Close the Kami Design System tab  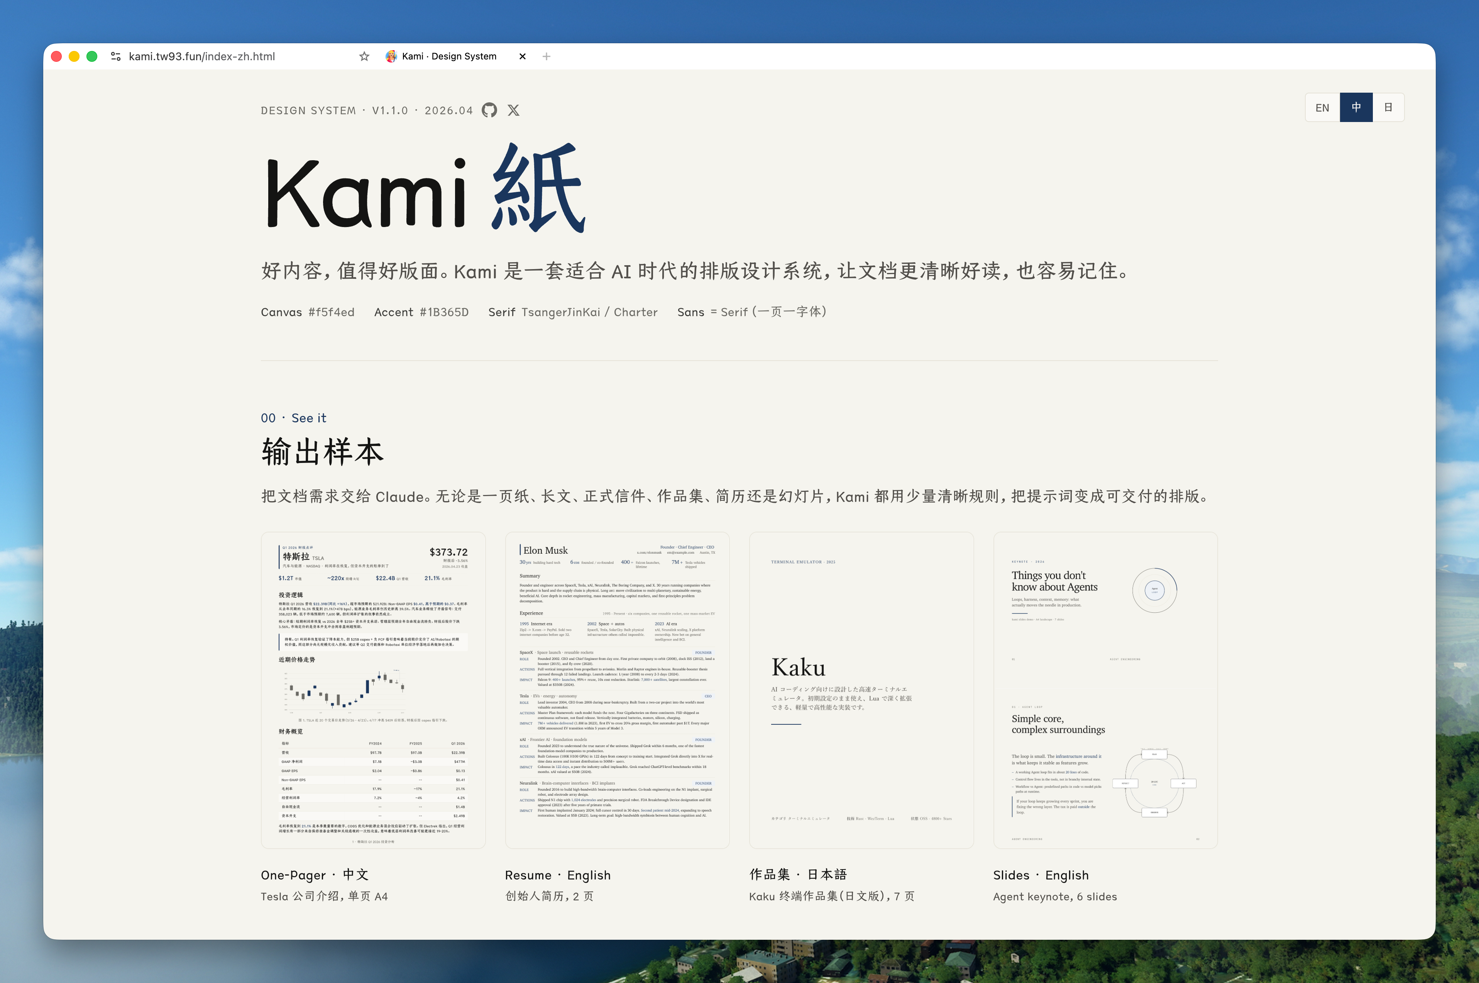click(x=522, y=56)
